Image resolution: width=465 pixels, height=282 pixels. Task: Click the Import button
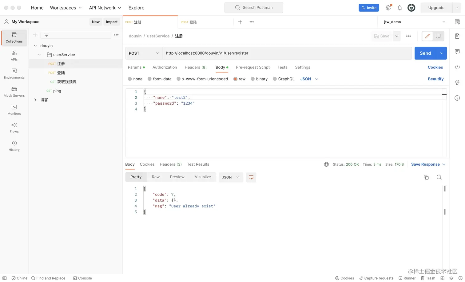(112, 22)
